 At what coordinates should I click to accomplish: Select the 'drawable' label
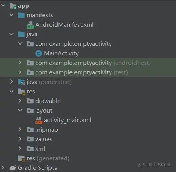click(x=48, y=101)
